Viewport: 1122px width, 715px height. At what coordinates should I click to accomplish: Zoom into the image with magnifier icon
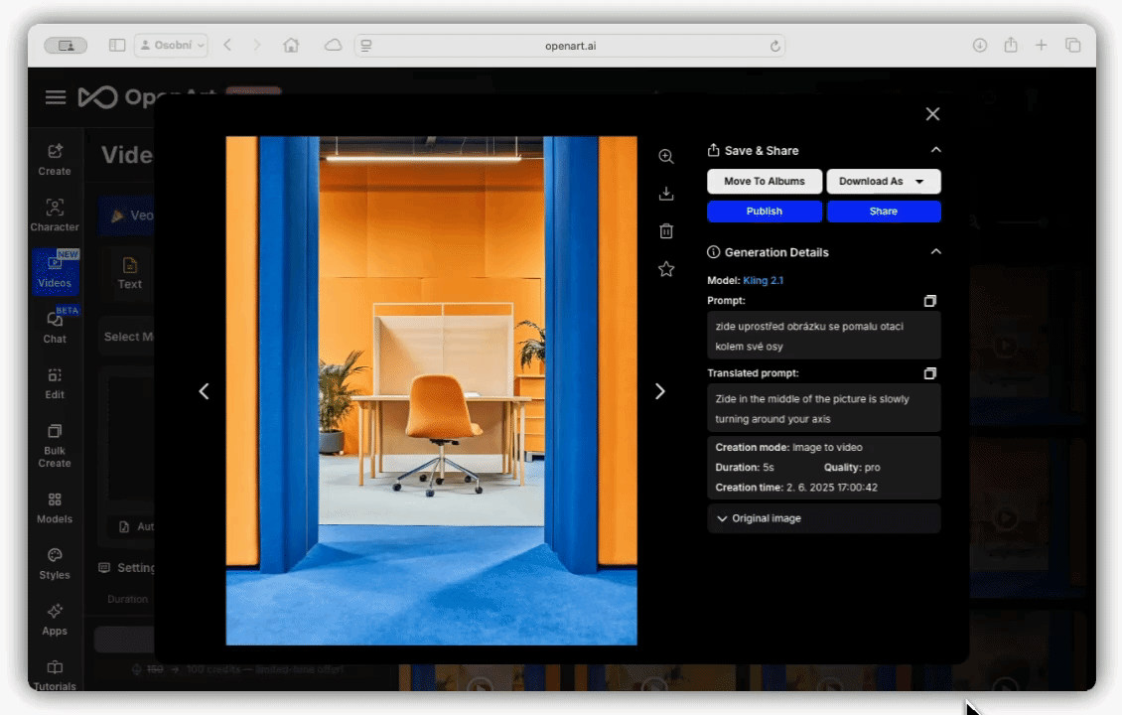[x=666, y=156]
